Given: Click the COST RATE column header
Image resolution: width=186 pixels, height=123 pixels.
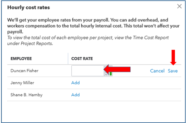Looking at the screenshot, I should [82, 59].
